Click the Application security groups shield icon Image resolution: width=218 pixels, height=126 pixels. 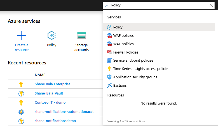pyautogui.click(x=109, y=77)
